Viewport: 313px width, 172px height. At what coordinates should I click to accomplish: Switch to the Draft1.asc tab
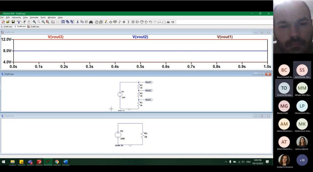click(x=7, y=27)
